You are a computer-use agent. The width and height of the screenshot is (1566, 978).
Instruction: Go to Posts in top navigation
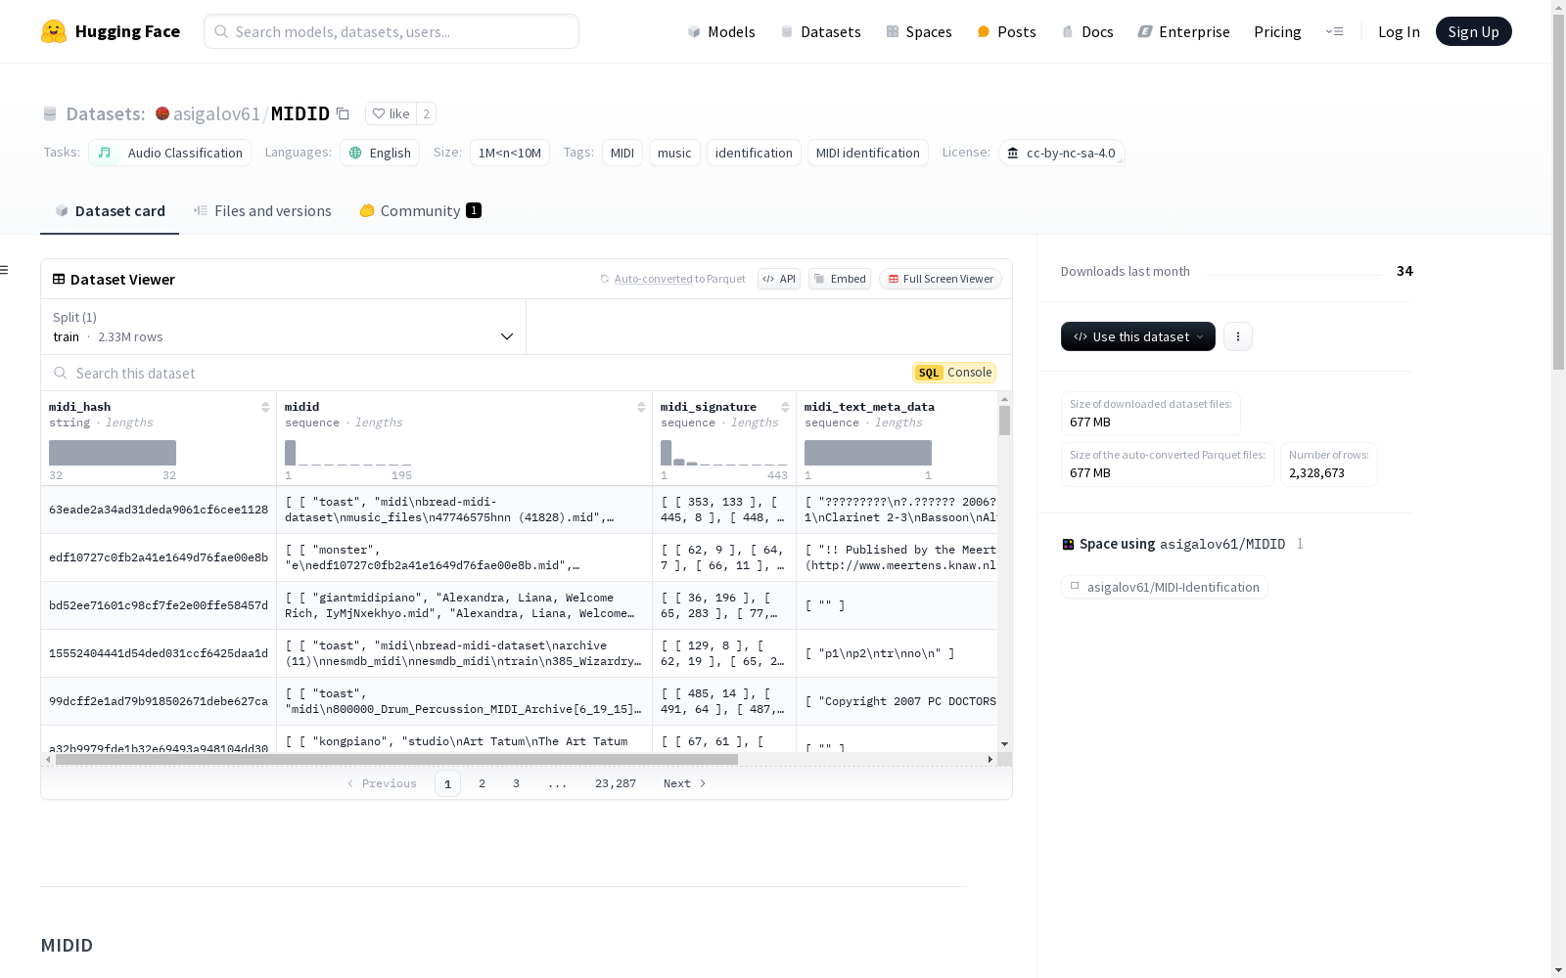(x=1006, y=31)
